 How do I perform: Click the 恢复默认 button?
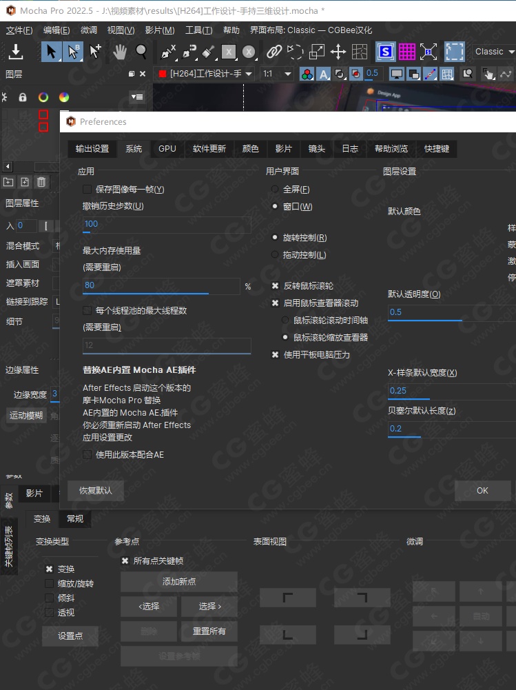(x=96, y=490)
